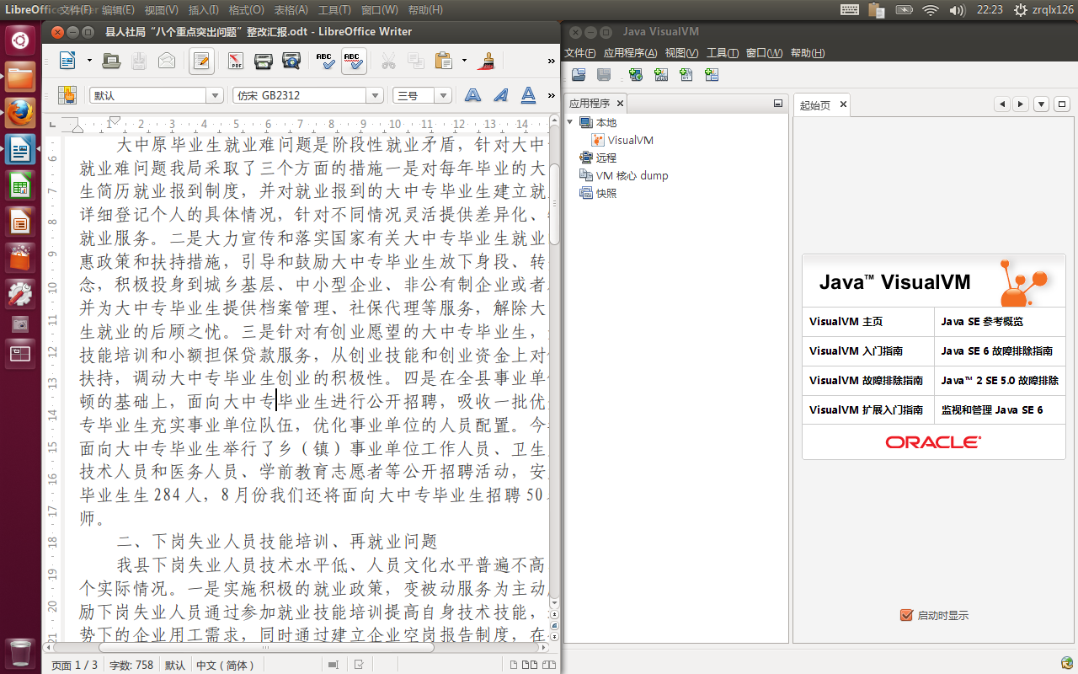The height and width of the screenshot is (674, 1078).
Task: Close the 应用程序 panel tab
Action: pyautogui.click(x=620, y=103)
